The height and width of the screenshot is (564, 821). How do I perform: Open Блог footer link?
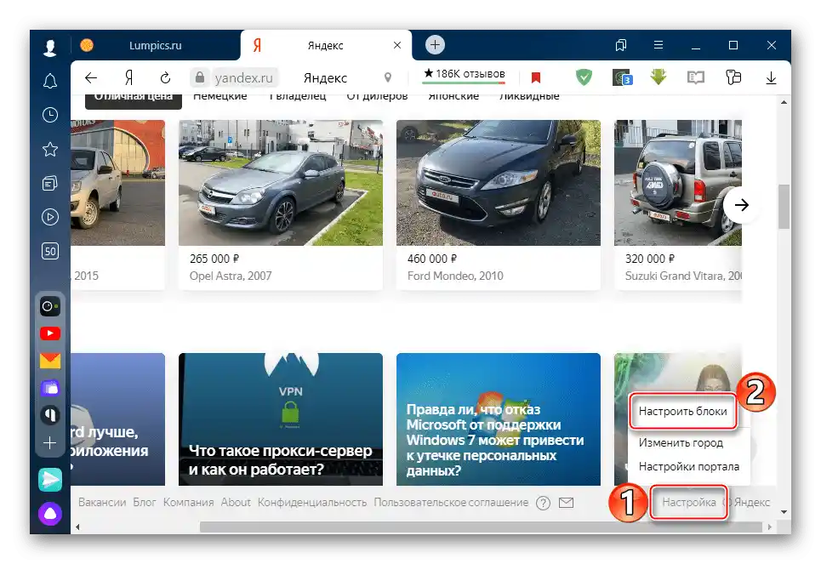coord(145,502)
